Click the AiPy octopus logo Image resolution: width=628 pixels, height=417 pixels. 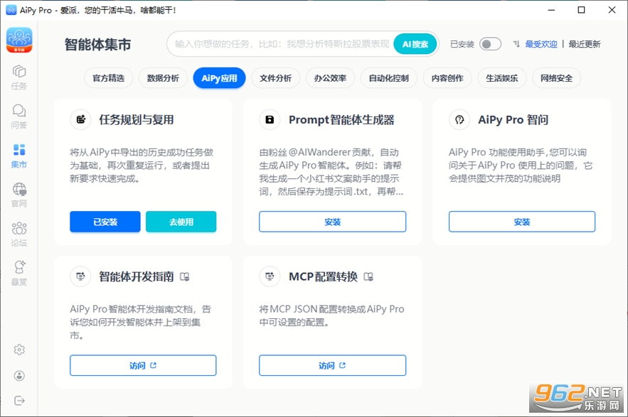[x=19, y=40]
